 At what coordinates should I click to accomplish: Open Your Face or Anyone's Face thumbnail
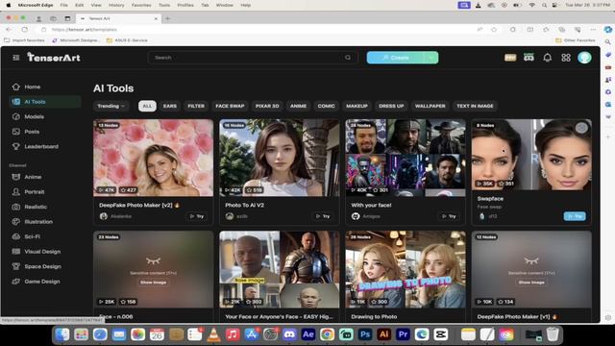[280, 269]
